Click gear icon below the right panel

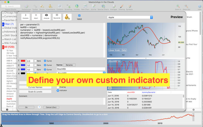pos(193,110)
